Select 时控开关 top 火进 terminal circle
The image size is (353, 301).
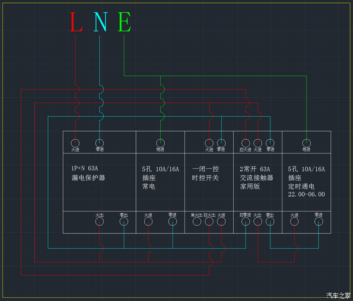(209, 143)
